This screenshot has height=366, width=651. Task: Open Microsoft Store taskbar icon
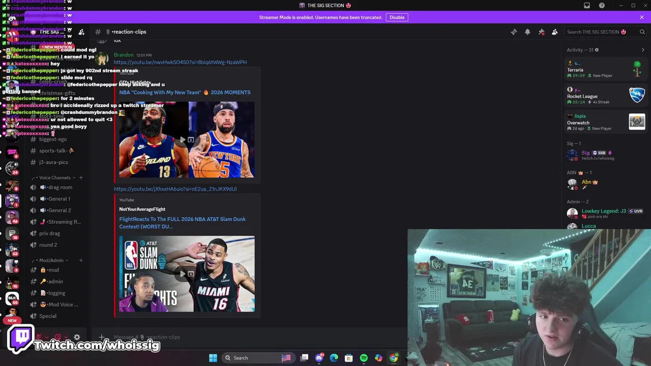point(349,358)
